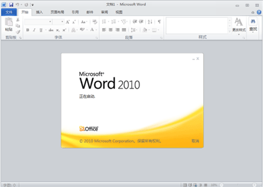The image size is (263, 187).
Task: Switch to the 开始 Home tab
Action: point(25,12)
